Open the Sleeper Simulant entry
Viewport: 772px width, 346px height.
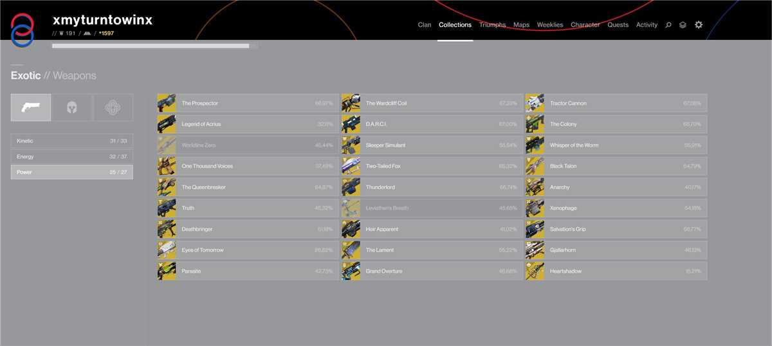(x=432, y=145)
